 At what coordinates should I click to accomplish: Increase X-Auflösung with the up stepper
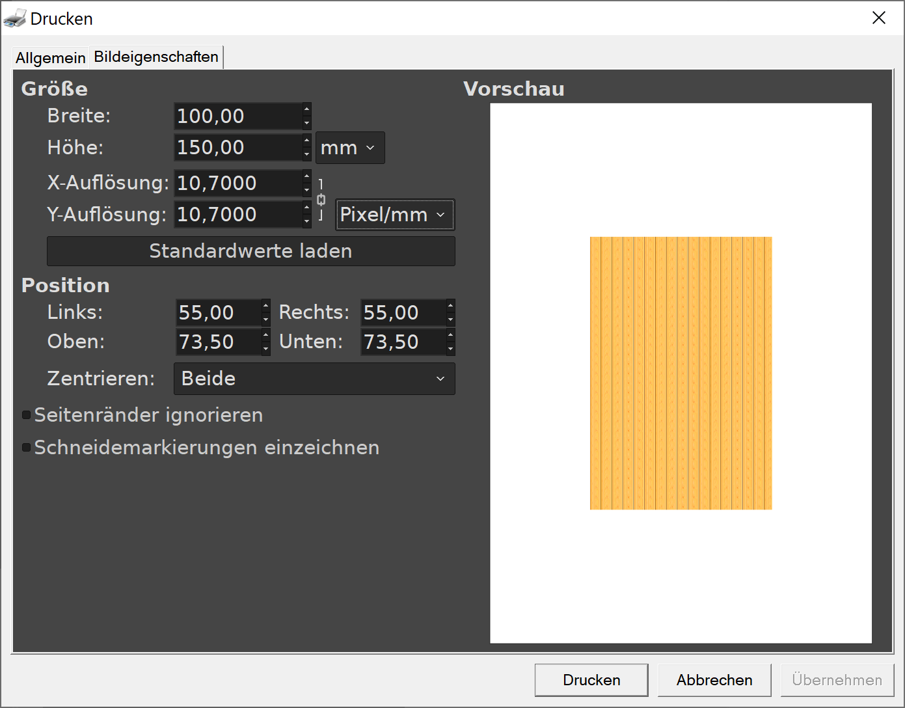coord(307,176)
